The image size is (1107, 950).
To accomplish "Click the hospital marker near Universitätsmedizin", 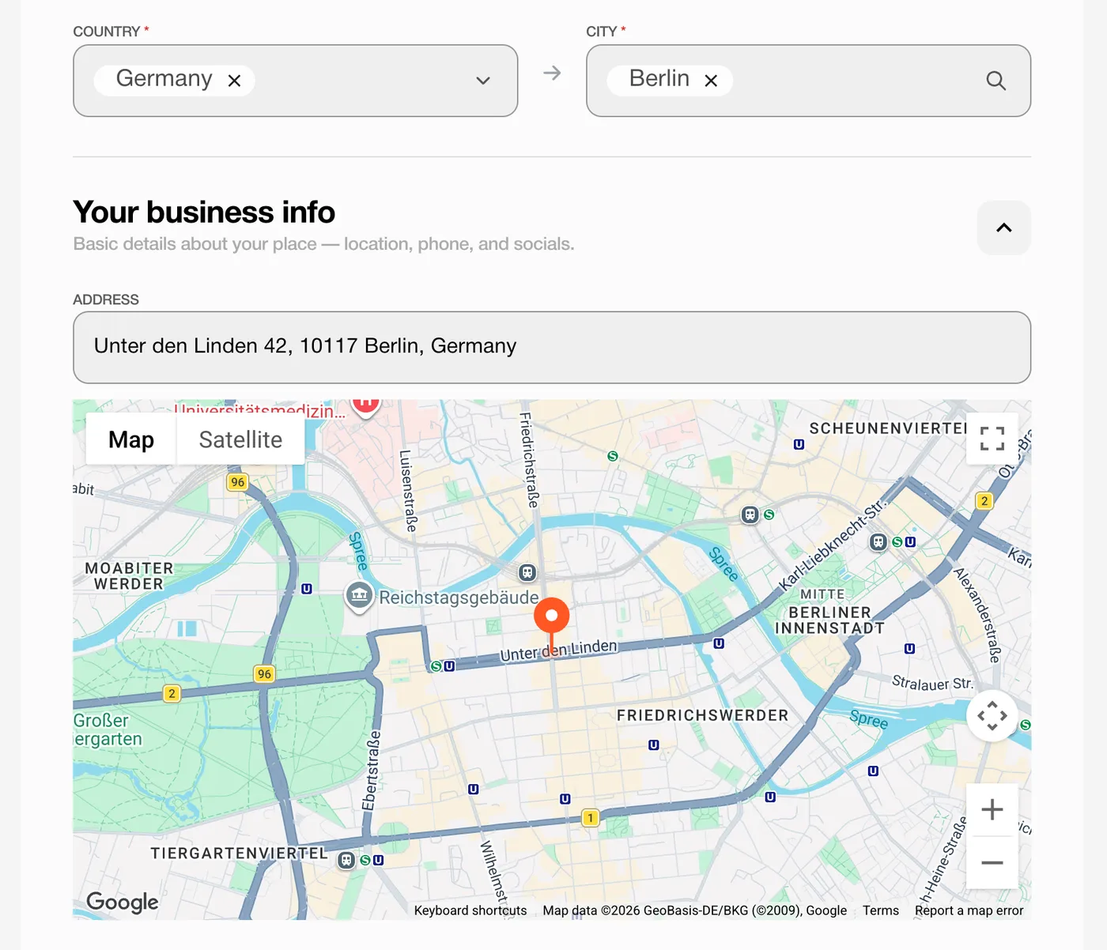I will (365, 405).
